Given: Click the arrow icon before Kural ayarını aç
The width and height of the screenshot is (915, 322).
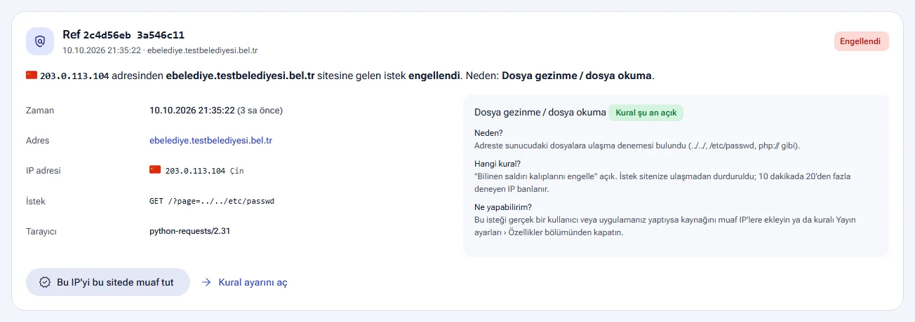Looking at the screenshot, I should coord(206,282).
